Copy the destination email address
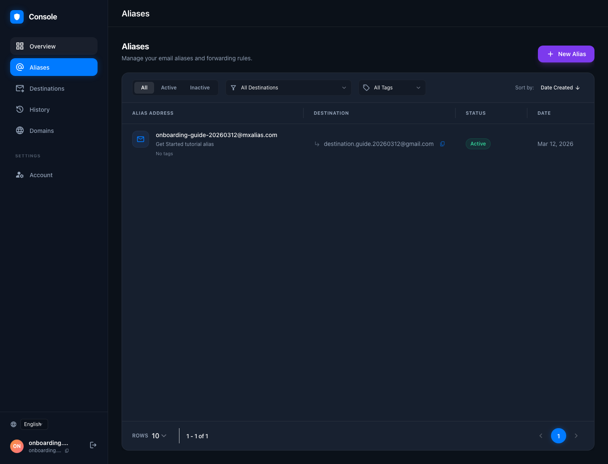The height and width of the screenshot is (464, 608). click(442, 144)
